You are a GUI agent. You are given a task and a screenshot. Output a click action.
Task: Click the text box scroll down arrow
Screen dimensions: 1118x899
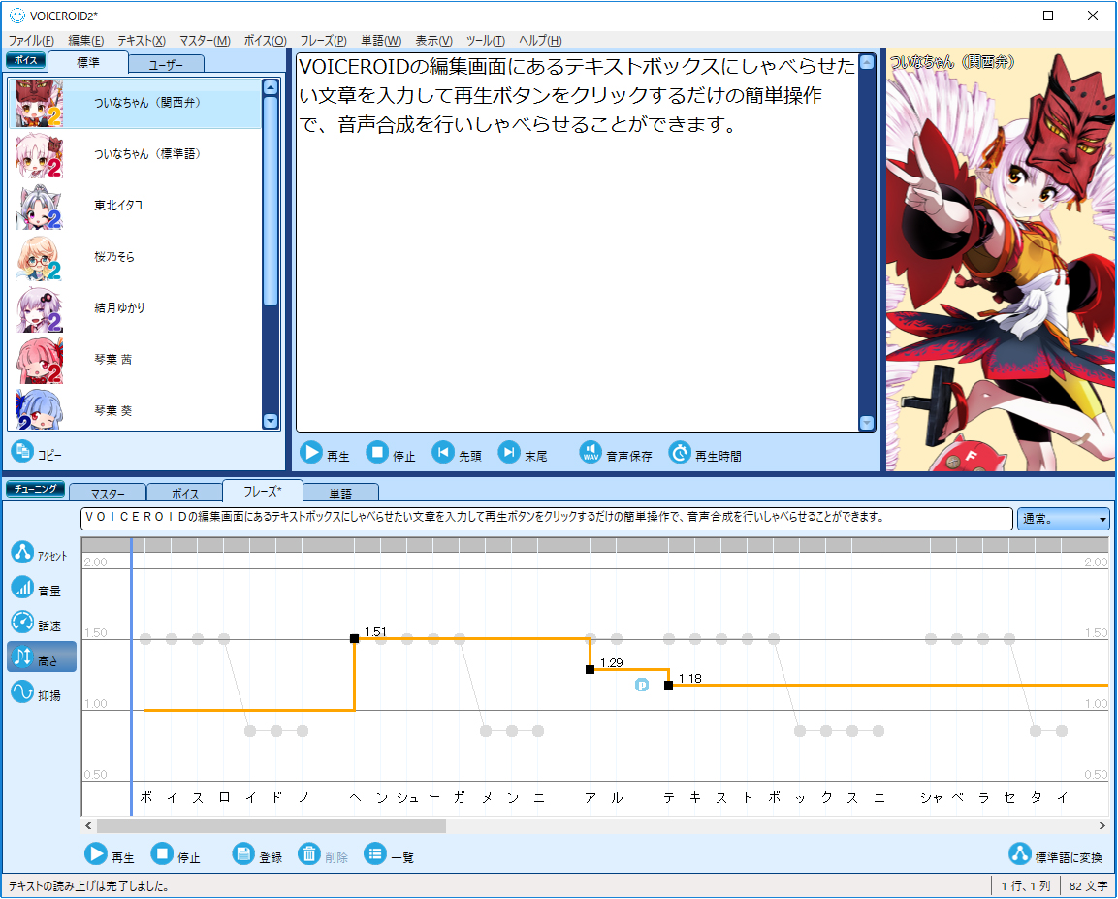[x=867, y=423]
